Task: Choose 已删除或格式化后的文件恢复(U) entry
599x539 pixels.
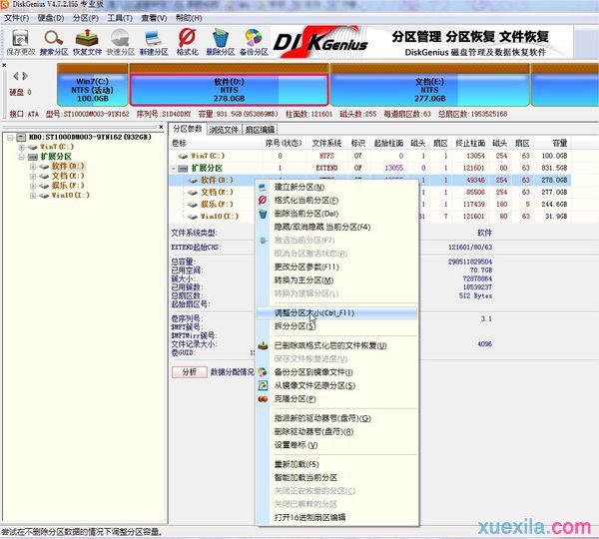Action: (337, 345)
